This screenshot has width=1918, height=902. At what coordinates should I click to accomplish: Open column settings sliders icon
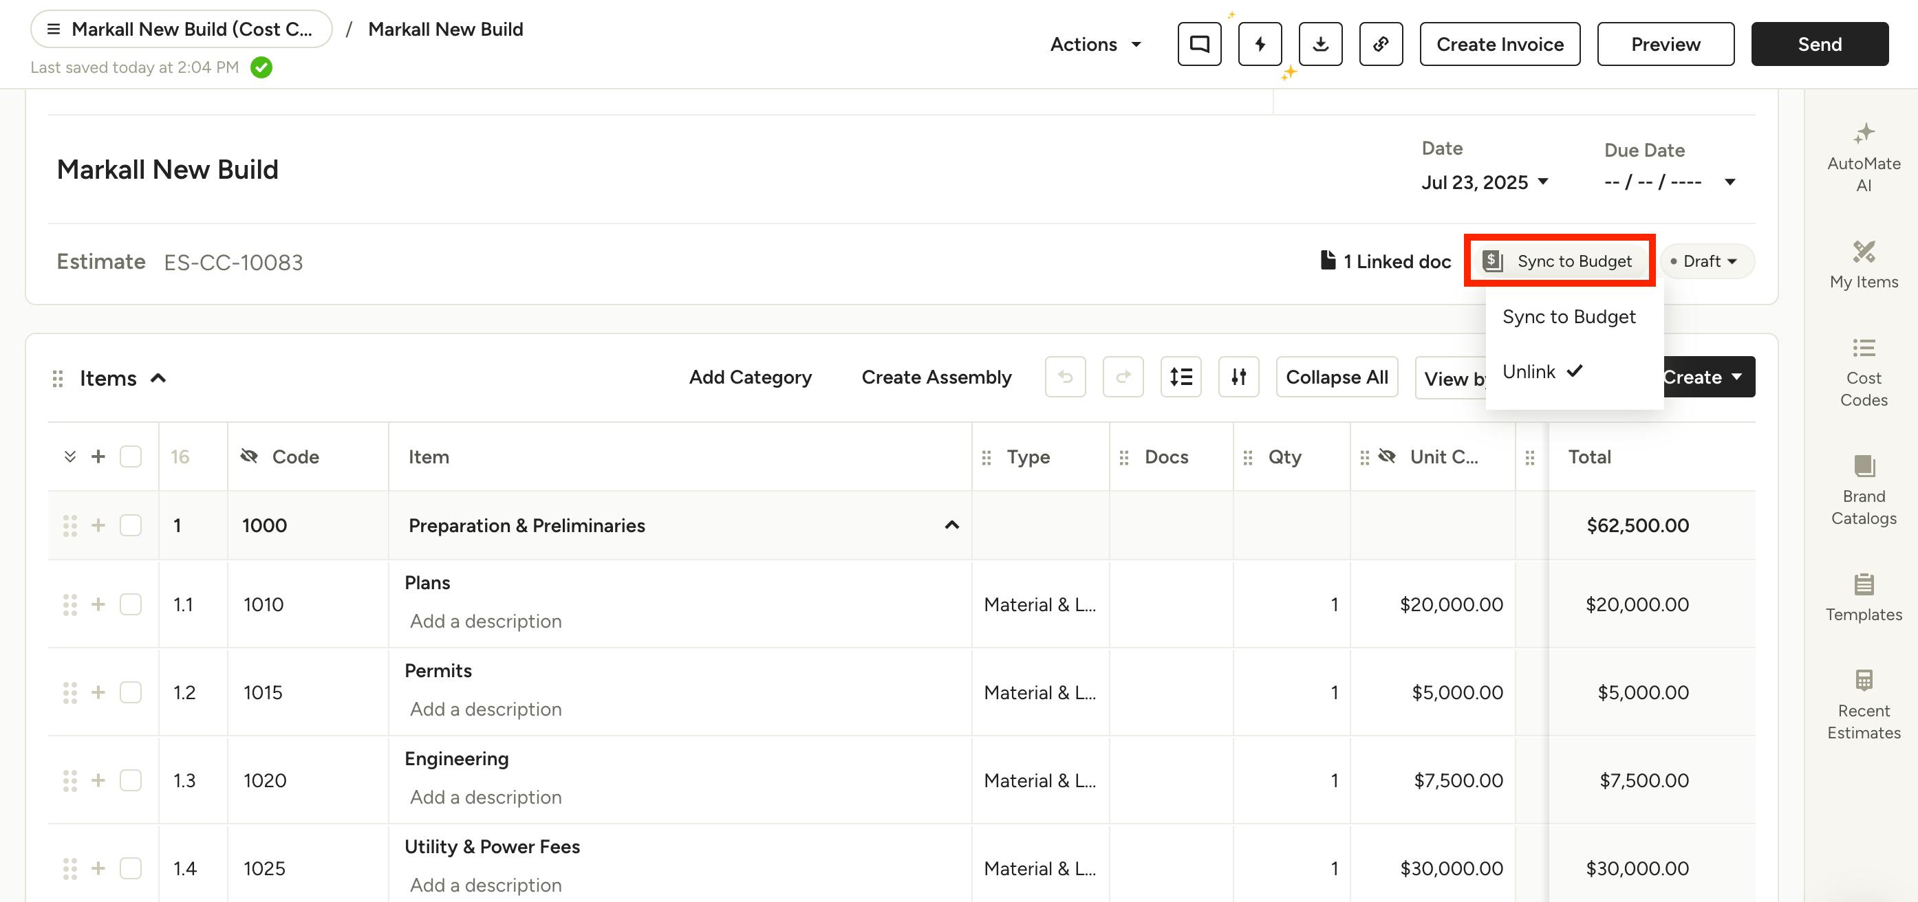click(x=1238, y=377)
